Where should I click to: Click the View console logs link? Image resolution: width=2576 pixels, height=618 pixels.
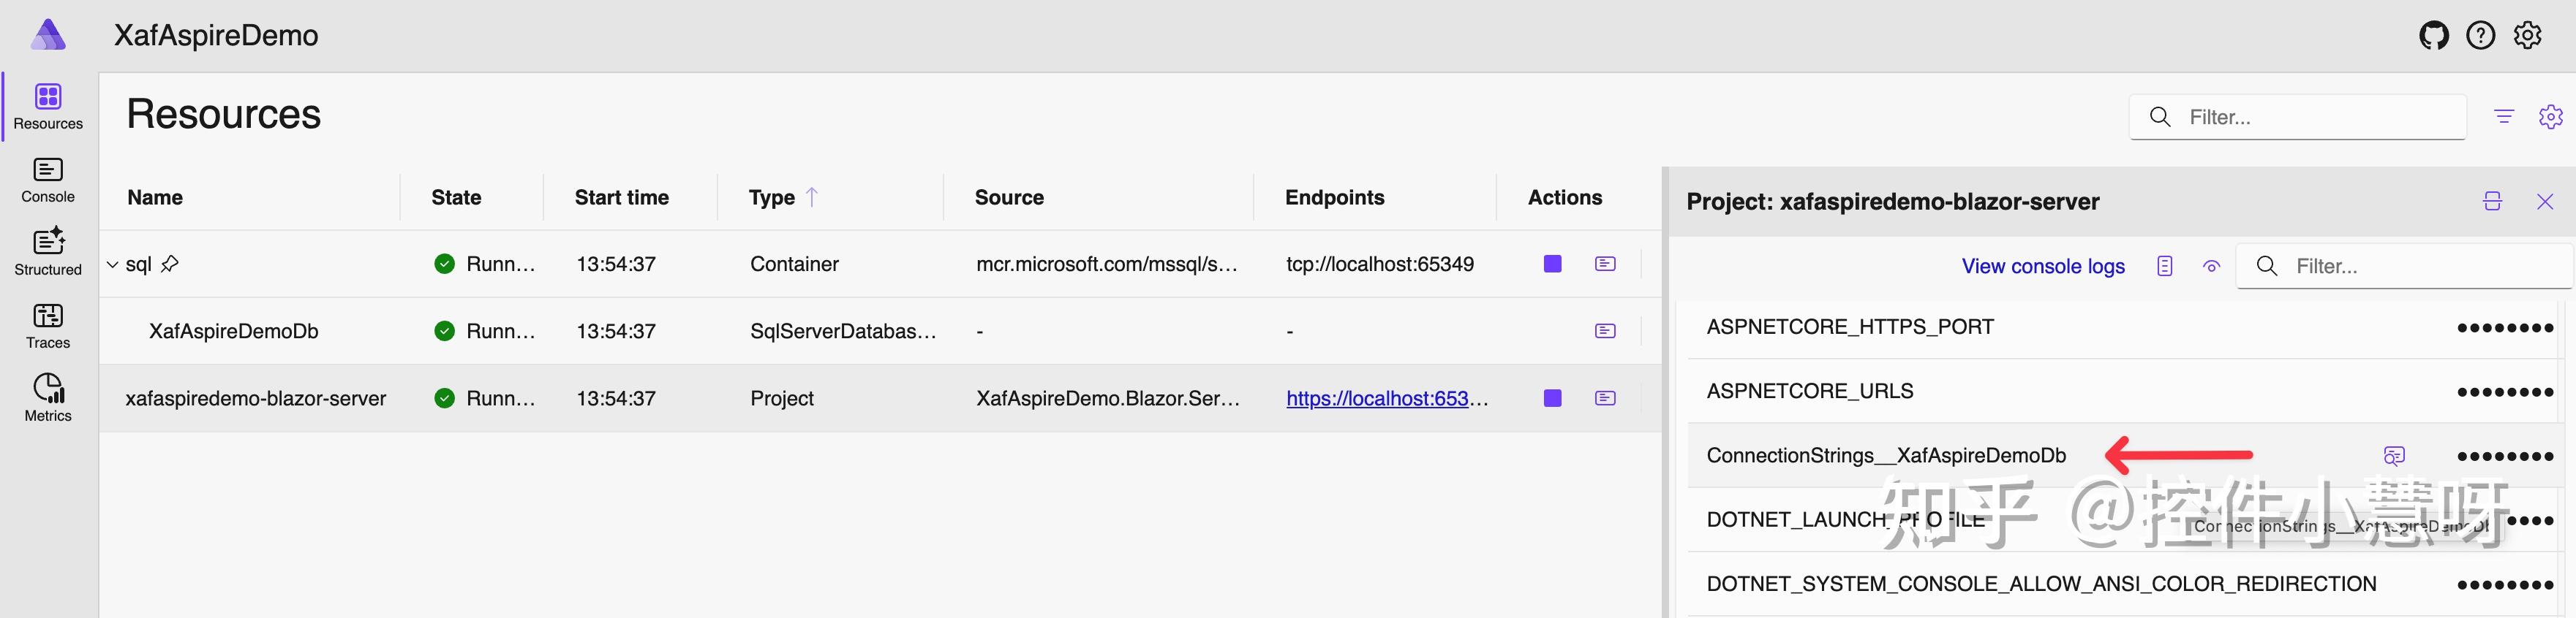point(2042,267)
